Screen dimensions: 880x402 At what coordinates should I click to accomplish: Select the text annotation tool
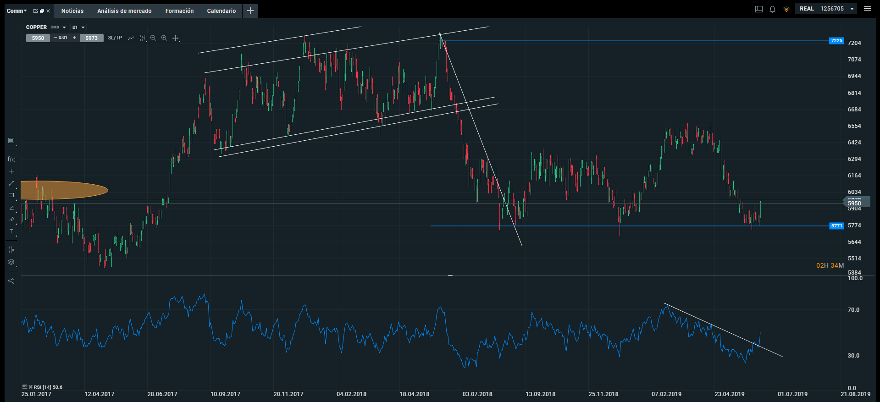[x=11, y=231]
